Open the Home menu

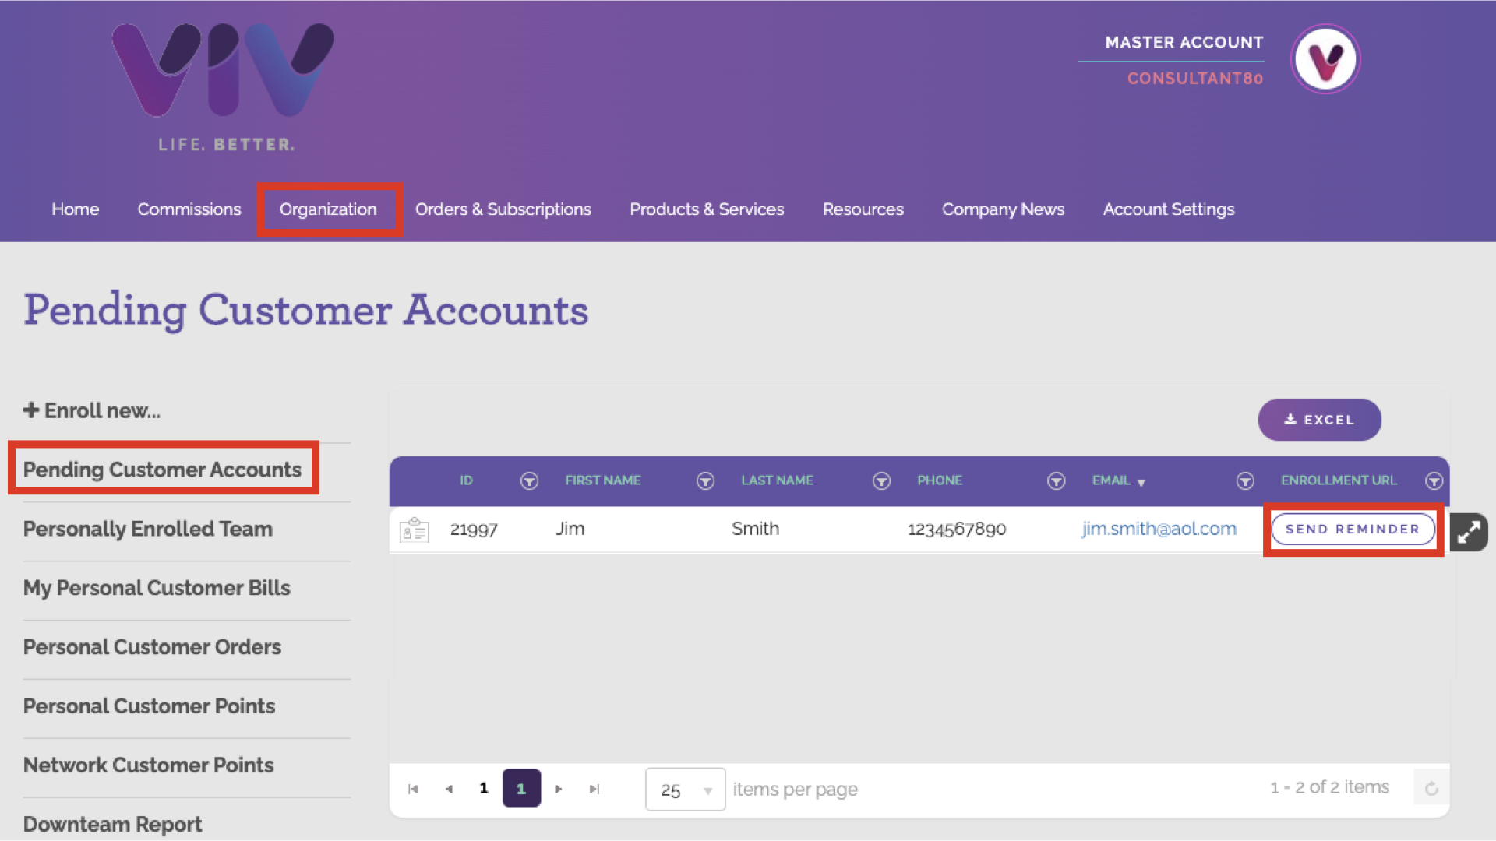pos(76,209)
